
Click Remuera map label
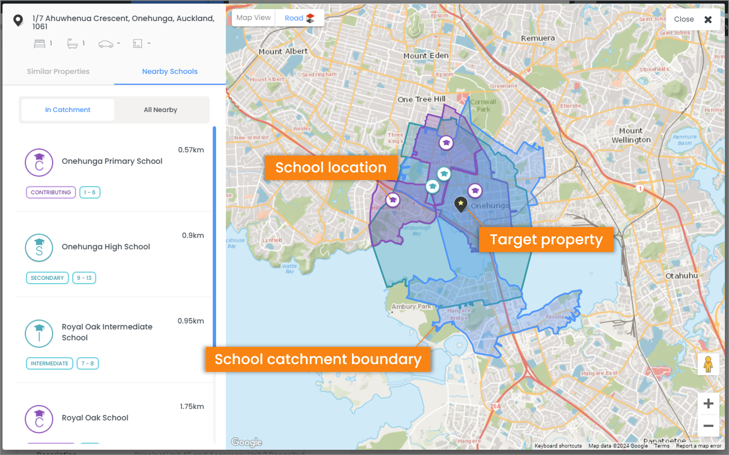tap(538, 38)
